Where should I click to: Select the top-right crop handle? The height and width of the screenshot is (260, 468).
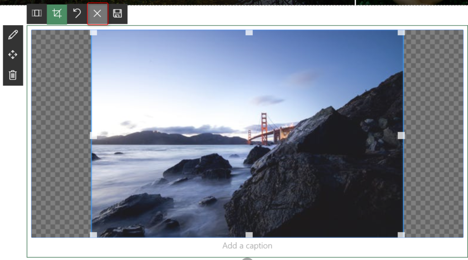pos(401,32)
